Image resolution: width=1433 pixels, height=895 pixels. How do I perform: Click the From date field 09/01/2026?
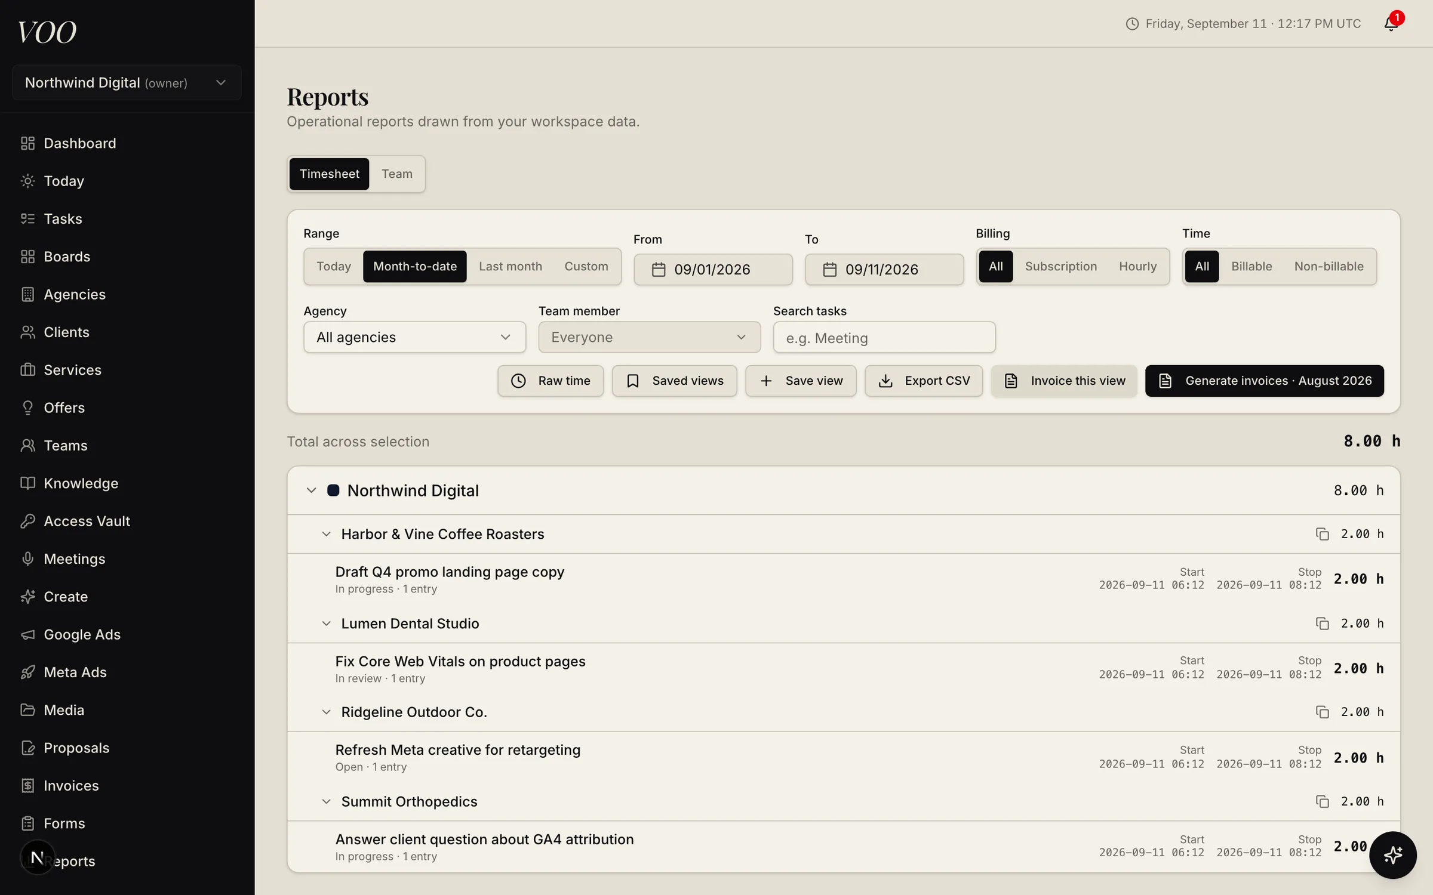713,270
